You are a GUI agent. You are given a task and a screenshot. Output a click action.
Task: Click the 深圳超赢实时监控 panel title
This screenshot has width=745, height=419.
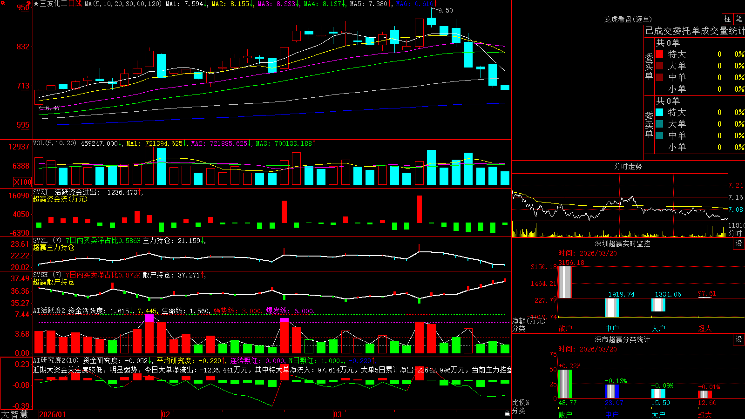coord(623,243)
